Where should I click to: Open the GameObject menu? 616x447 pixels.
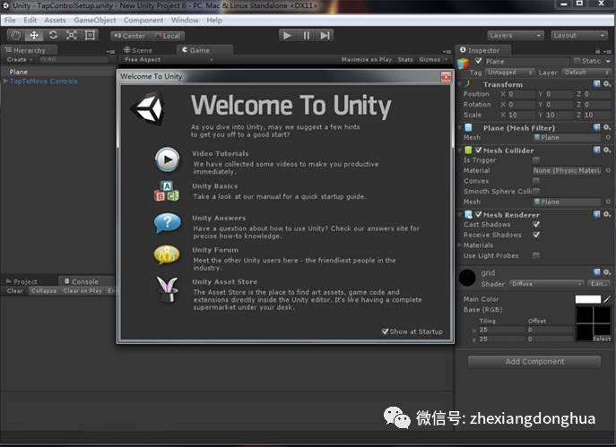pos(95,20)
